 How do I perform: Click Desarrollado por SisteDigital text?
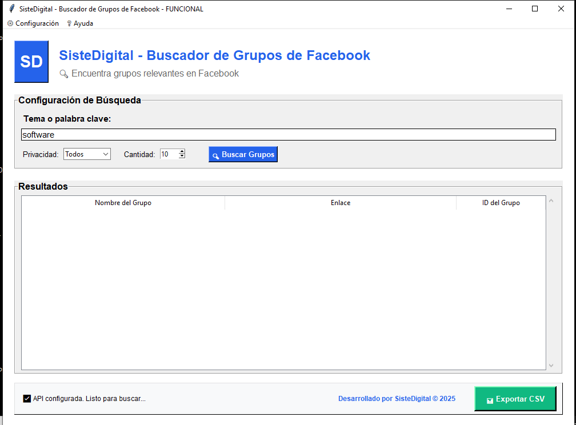point(397,399)
